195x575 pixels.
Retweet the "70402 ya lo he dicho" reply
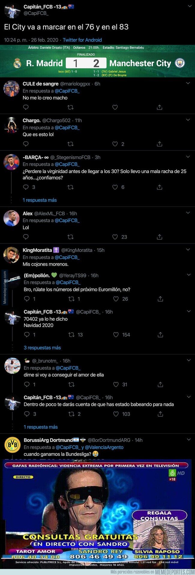tap(72, 334)
